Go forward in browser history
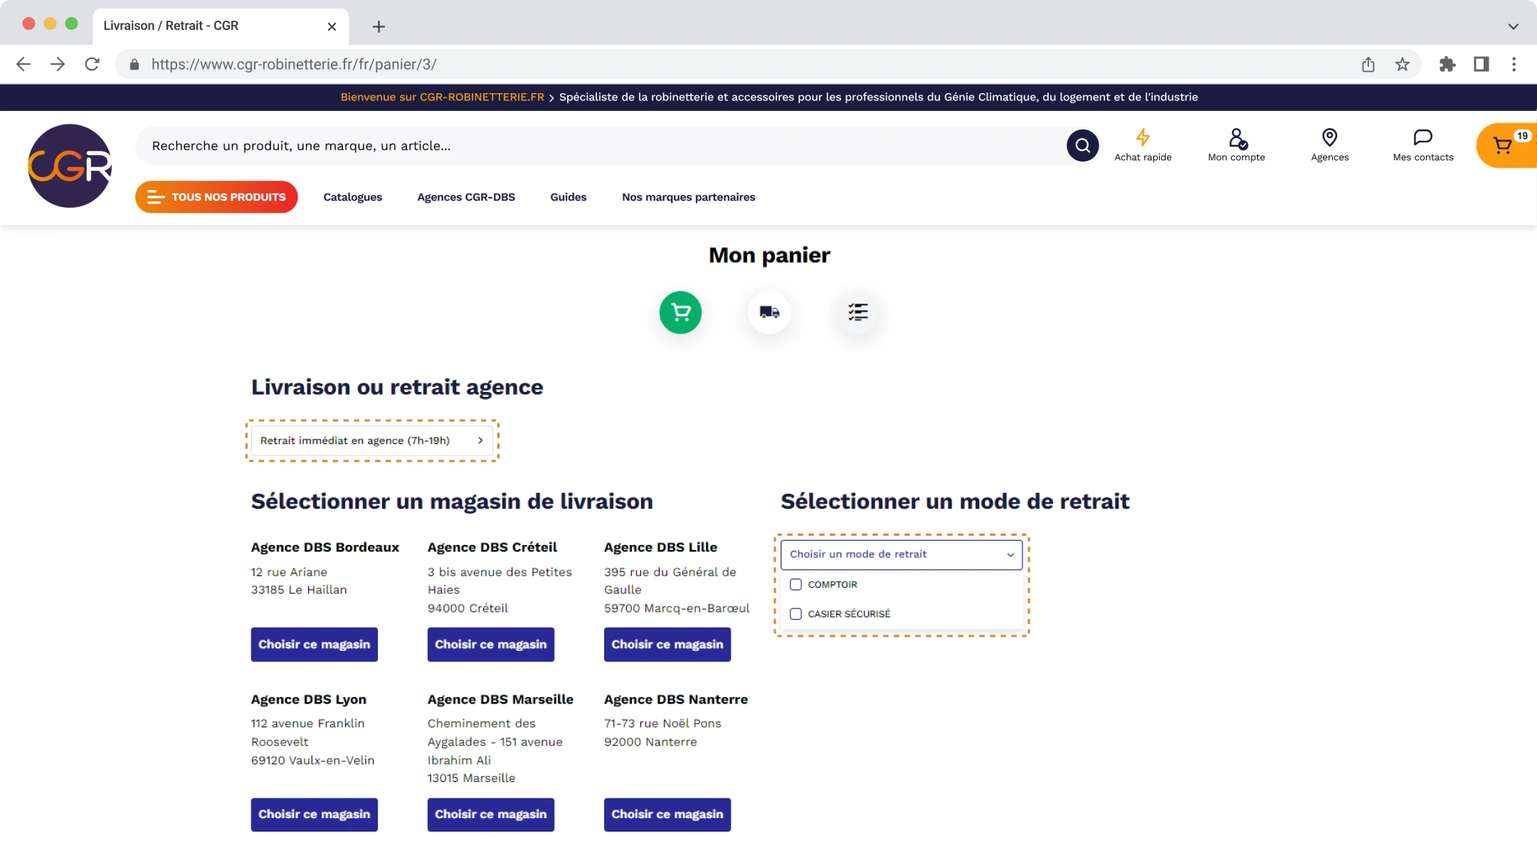Image resolution: width=1537 pixels, height=853 pixels. (58, 64)
